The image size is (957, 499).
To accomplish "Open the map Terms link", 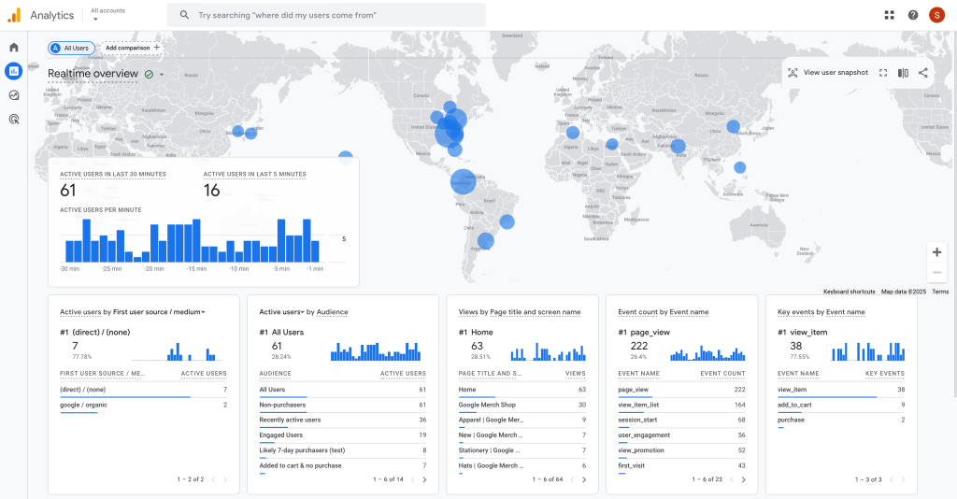I will (939, 292).
